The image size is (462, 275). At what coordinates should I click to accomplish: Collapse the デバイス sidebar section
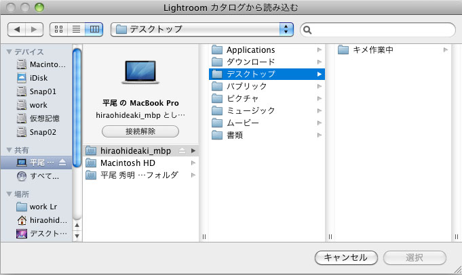pyautogui.click(x=9, y=51)
